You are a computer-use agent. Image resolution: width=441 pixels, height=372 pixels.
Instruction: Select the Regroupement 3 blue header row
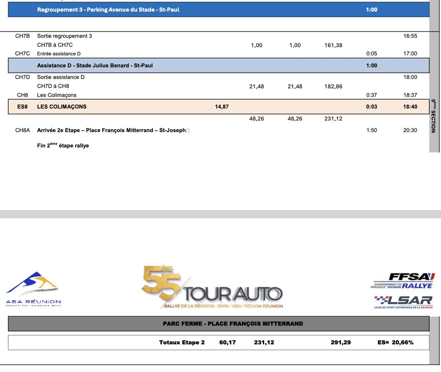pos(219,10)
